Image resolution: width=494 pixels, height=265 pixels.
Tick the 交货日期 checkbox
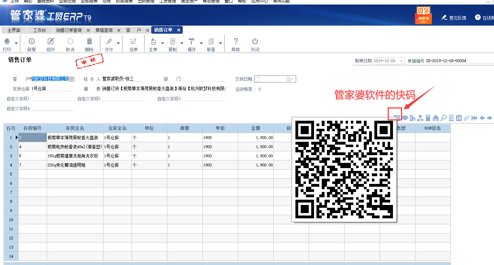(x=257, y=79)
